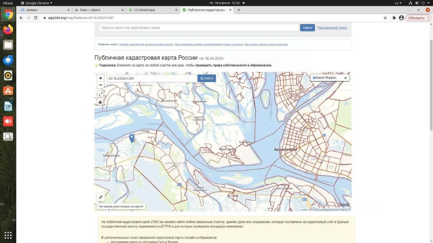Open Thunderbird from the dock

[x=8, y=60]
